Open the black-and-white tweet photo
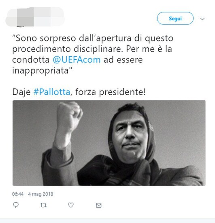Viewport: 215px width, 223px height. point(109,143)
